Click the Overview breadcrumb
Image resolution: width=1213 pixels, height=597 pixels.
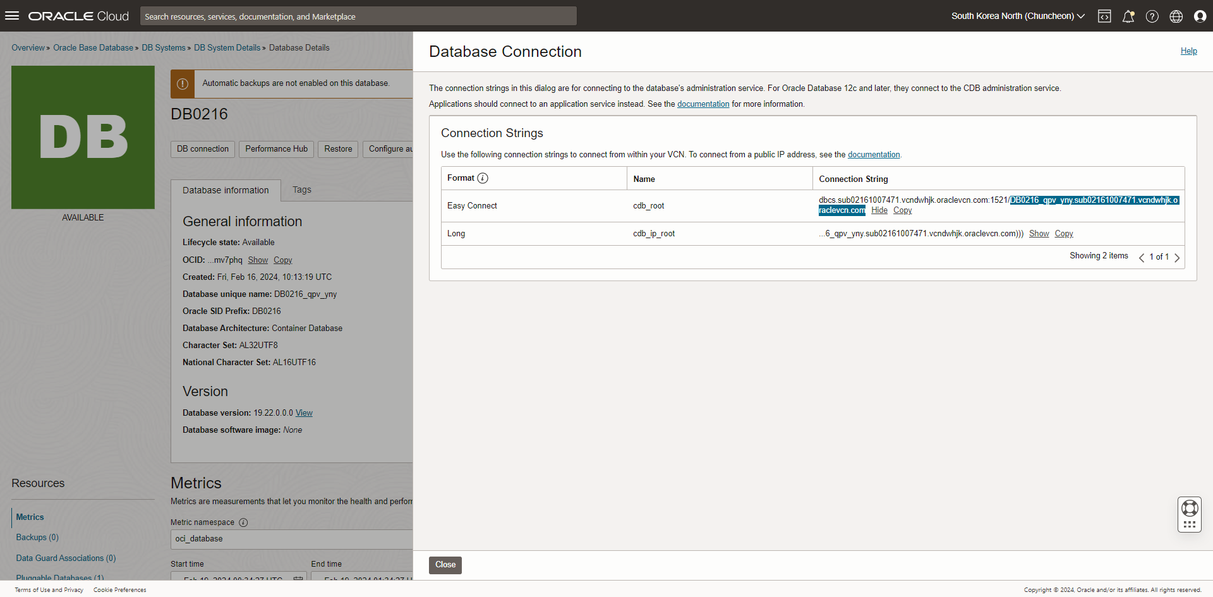pyautogui.click(x=28, y=47)
